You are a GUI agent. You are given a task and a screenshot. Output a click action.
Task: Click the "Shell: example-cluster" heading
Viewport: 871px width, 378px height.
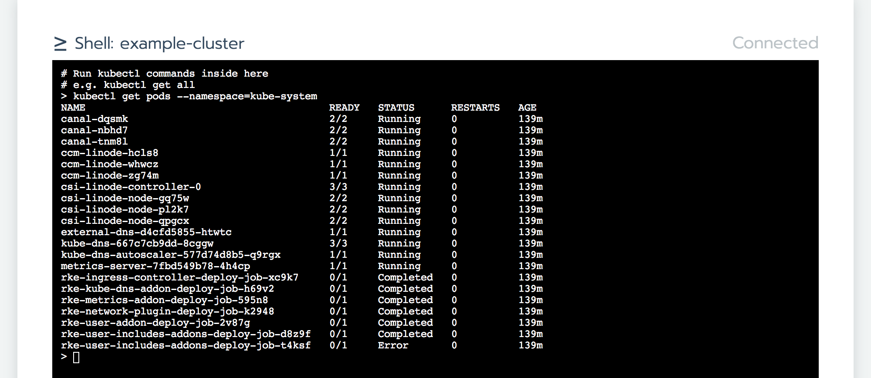(x=159, y=44)
